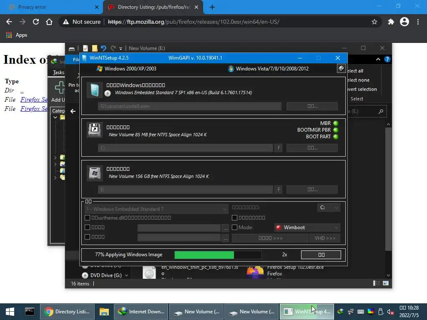Click the Explorer New Folder quick-access icon
Viewport: 427px width, 320px height.
coord(95,48)
